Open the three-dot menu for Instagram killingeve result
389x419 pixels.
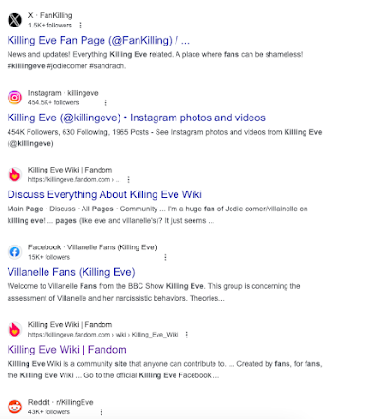pyautogui.click(x=105, y=102)
